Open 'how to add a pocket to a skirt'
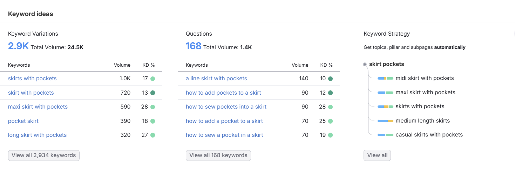 pyautogui.click(x=224, y=121)
